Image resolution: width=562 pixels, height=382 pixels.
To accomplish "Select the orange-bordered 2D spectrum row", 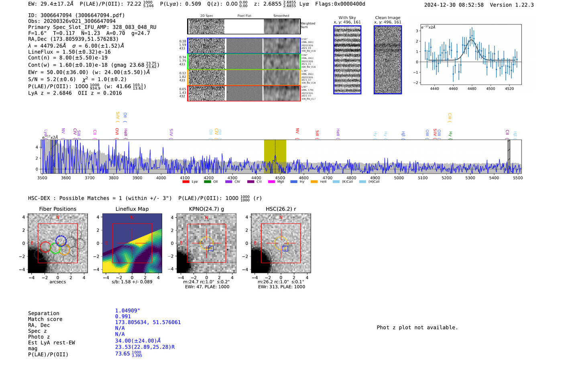I will (x=244, y=77).
